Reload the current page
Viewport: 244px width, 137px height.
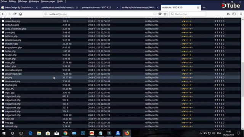tap(15, 14)
